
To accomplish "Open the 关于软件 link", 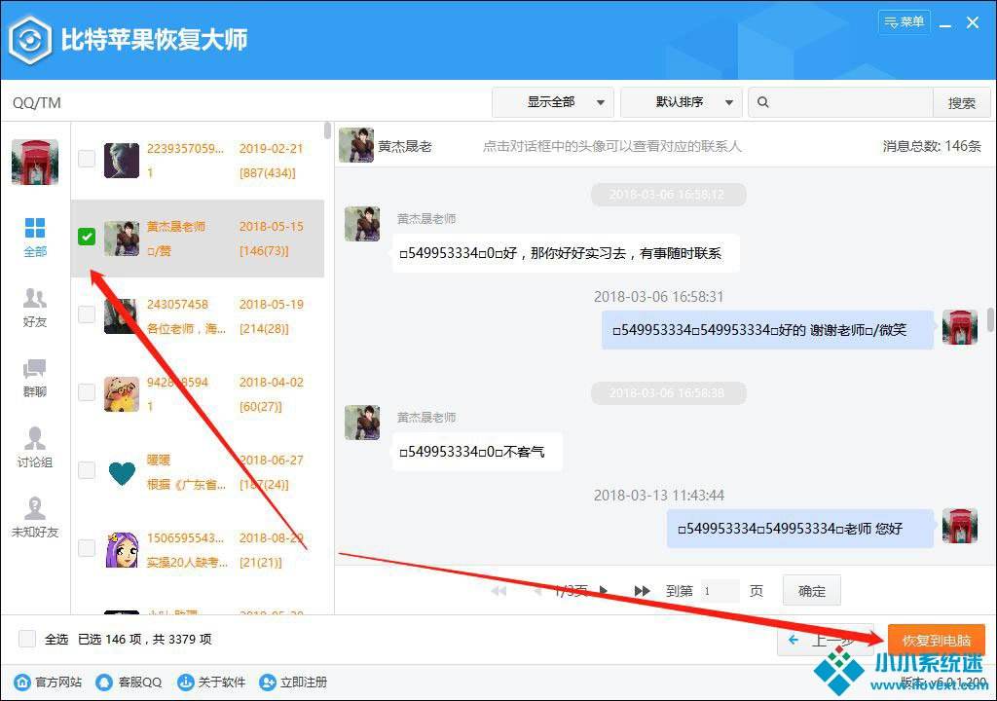I will pos(211,682).
